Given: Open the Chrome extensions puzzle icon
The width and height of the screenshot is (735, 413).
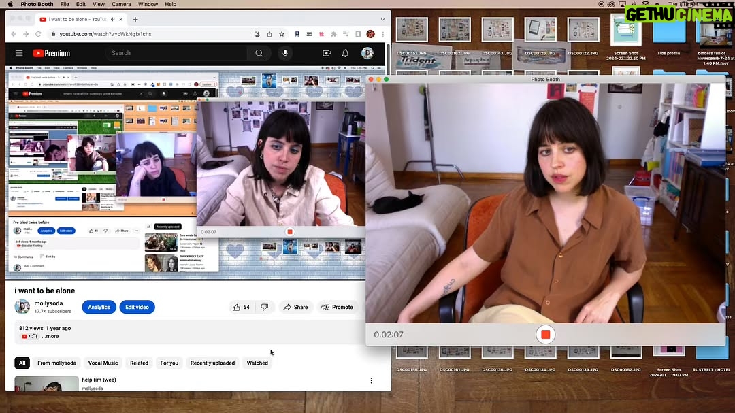Looking at the screenshot, I should point(333,34).
